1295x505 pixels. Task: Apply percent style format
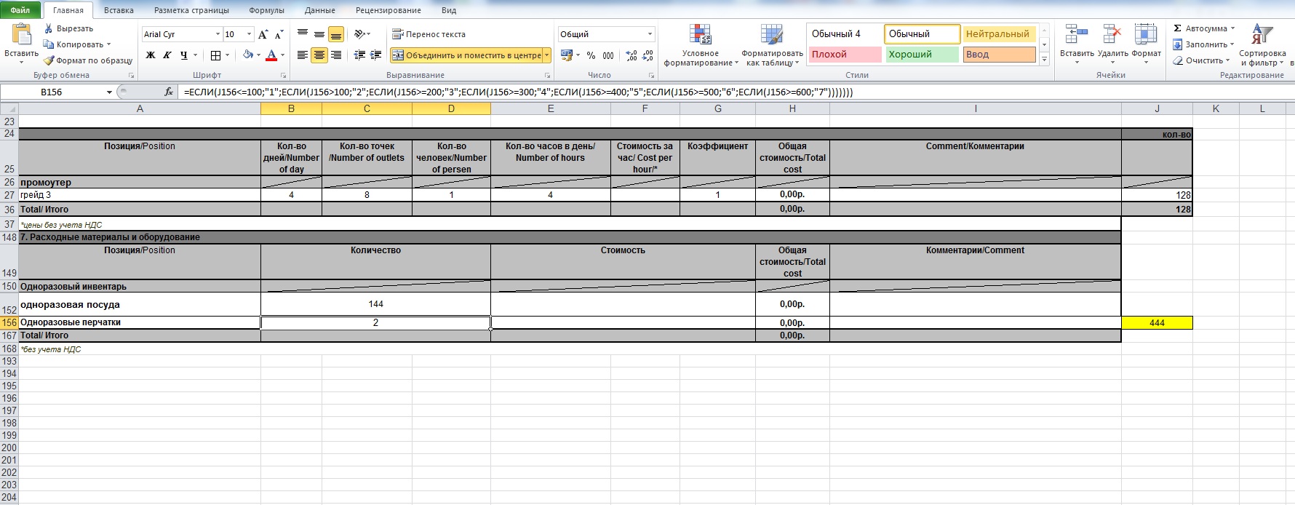pyautogui.click(x=591, y=55)
